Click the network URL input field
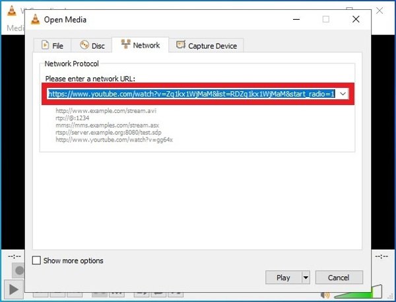Image resolution: width=396 pixels, height=302 pixels. (x=191, y=94)
